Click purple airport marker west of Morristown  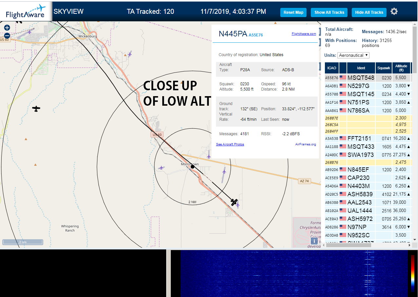[161, 168]
